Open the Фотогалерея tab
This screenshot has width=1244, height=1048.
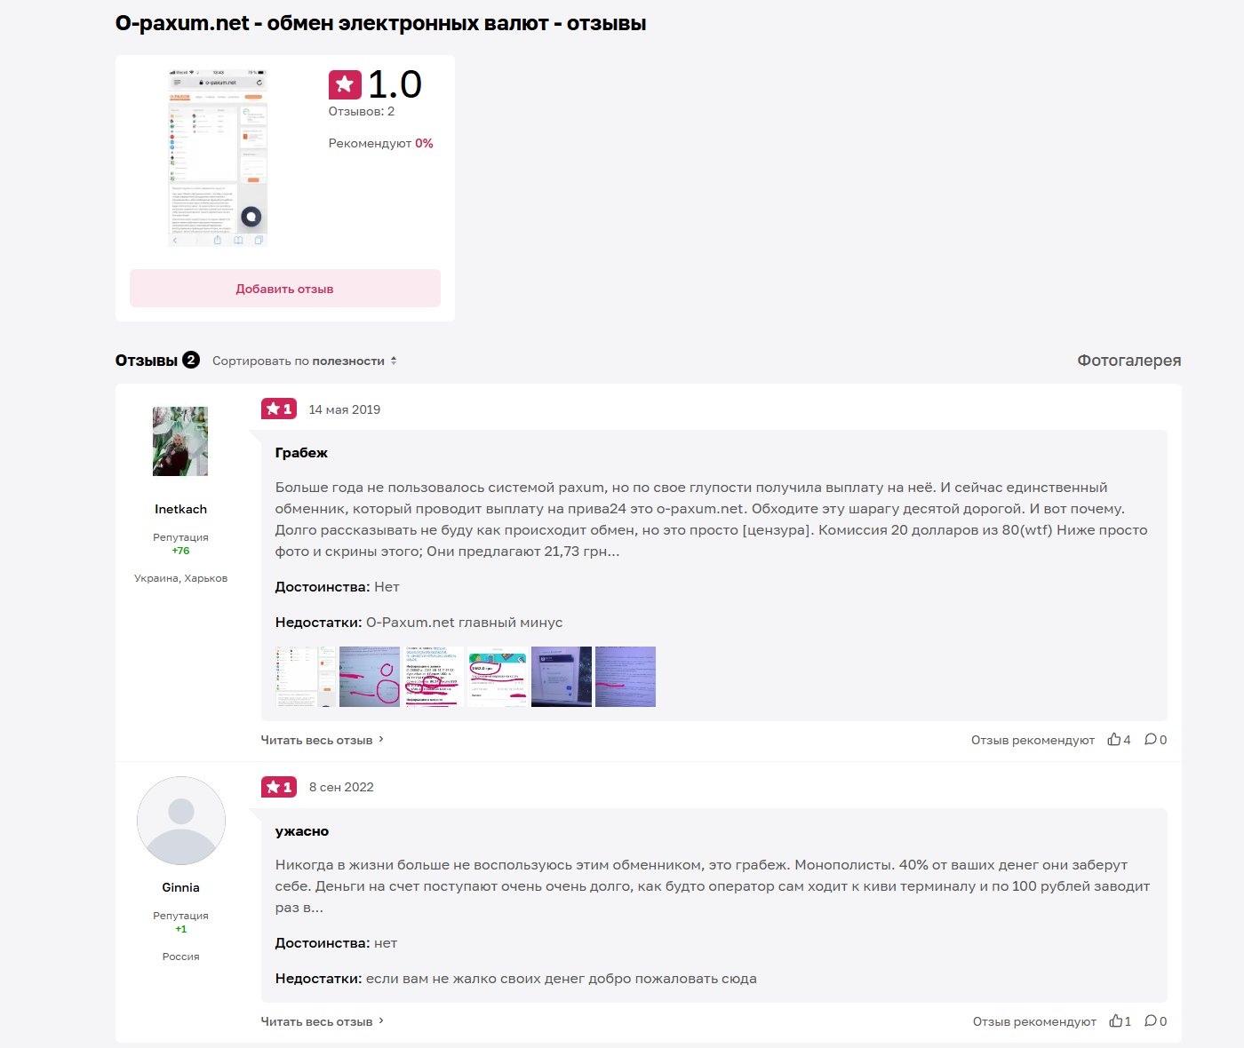point(1129,361)
